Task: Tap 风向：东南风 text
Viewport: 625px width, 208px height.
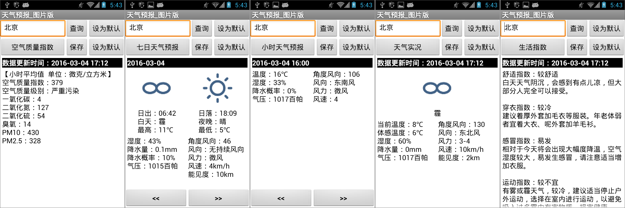Action: (x=334, y=83)
